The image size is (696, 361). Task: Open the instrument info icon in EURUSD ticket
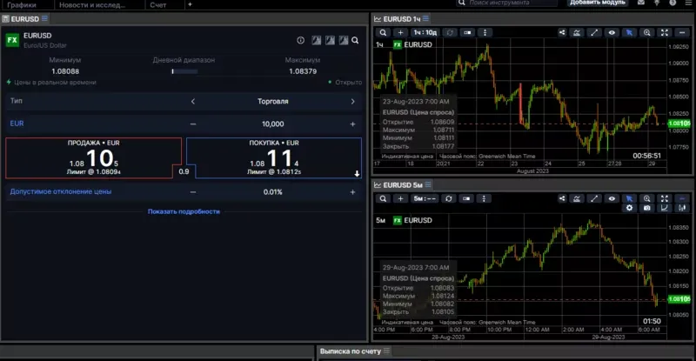(300, 40)
